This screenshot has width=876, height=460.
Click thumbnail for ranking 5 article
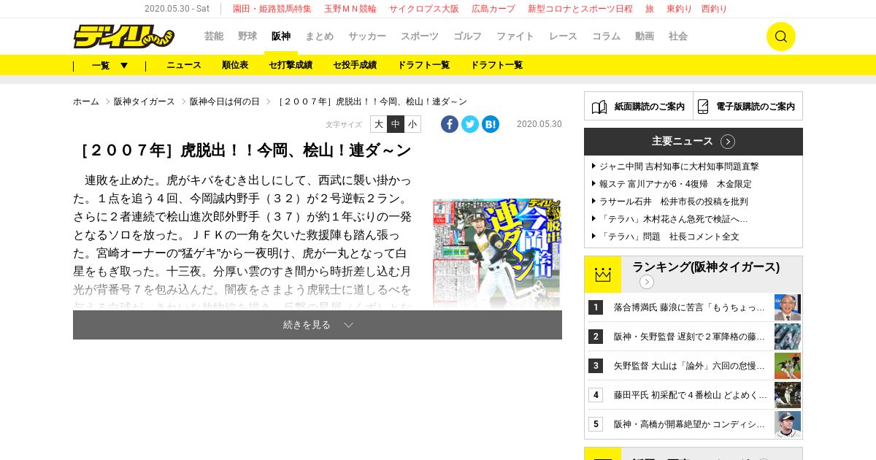click(x=788, y=424)
